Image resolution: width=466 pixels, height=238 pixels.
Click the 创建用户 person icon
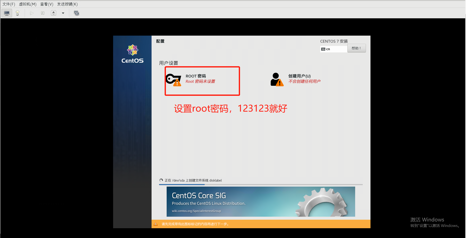(277, 79)
